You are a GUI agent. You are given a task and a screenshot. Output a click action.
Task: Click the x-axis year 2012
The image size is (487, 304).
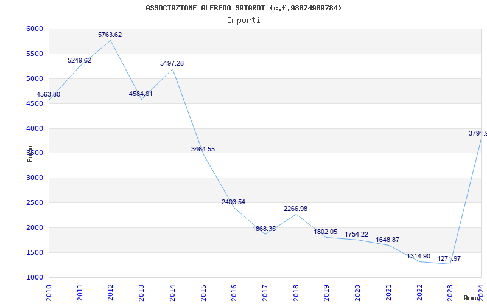pyautogui.click(x=111, y=292)
